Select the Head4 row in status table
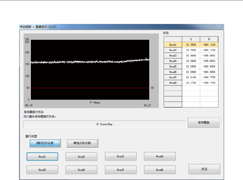Image resolution: width=243 pixels, height=180 pixels. pos(173,61)
